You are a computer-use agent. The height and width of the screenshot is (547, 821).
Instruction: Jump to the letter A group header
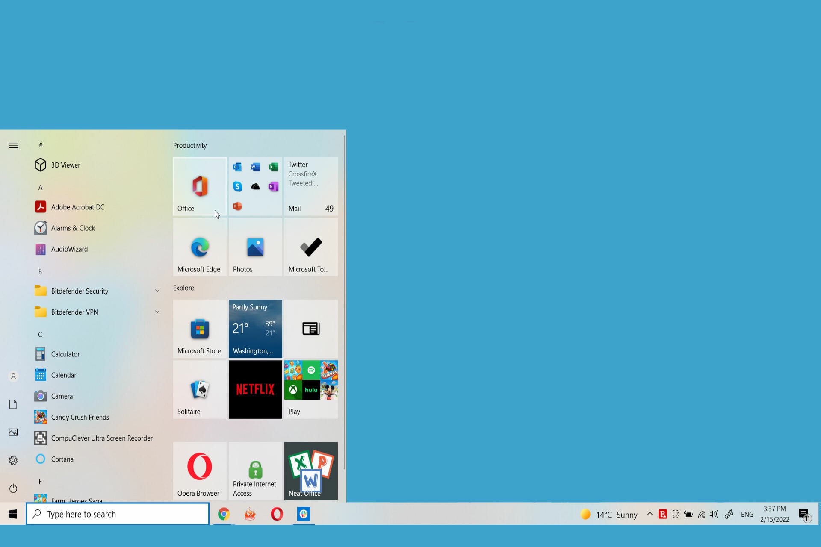40,187
